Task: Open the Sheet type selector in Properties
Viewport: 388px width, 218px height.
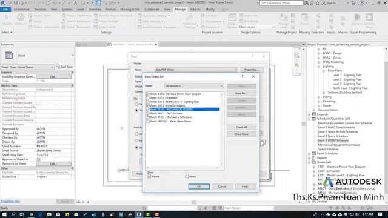Action: pyautogui.click(x=37, y=56)
